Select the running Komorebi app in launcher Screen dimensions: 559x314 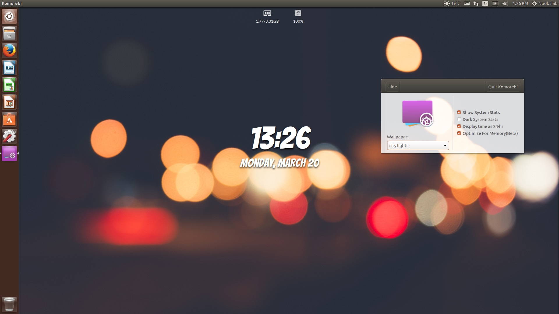click(x=9, y=153)
